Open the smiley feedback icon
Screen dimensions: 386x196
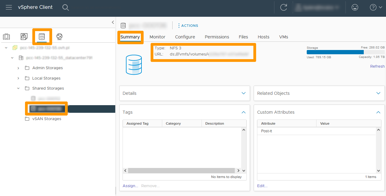(x=355, y=7)
